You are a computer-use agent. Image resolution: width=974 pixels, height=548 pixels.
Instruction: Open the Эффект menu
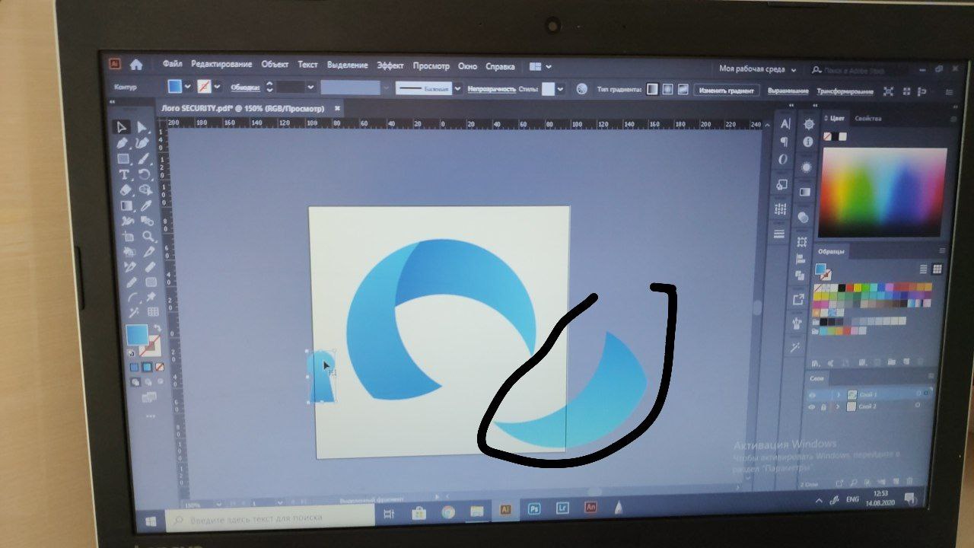390,66
